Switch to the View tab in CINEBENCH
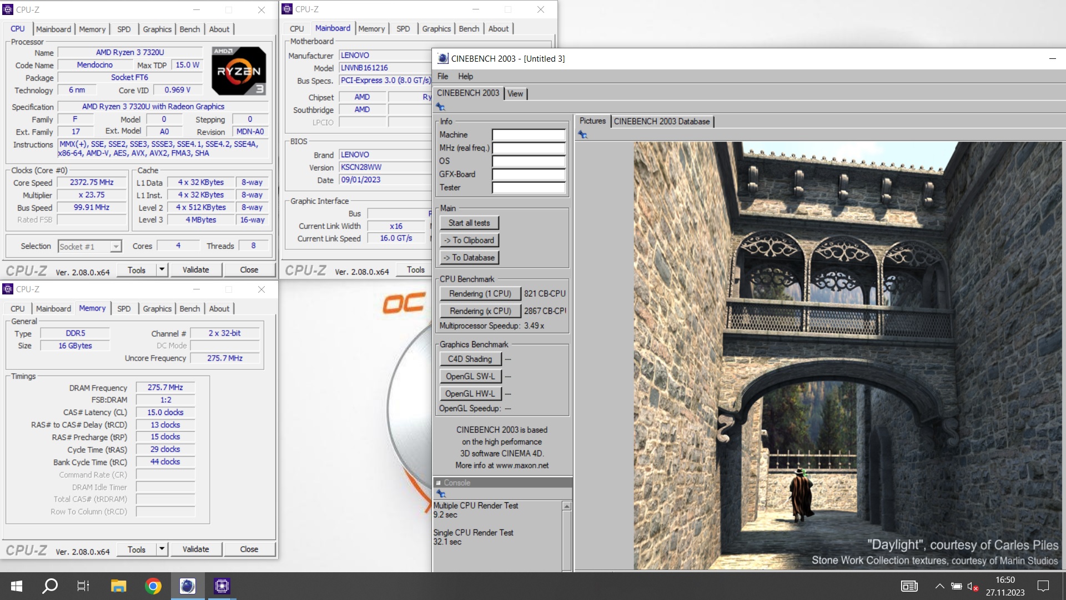The height and width of the screenshot is (600, 1066). pos(515,93)
